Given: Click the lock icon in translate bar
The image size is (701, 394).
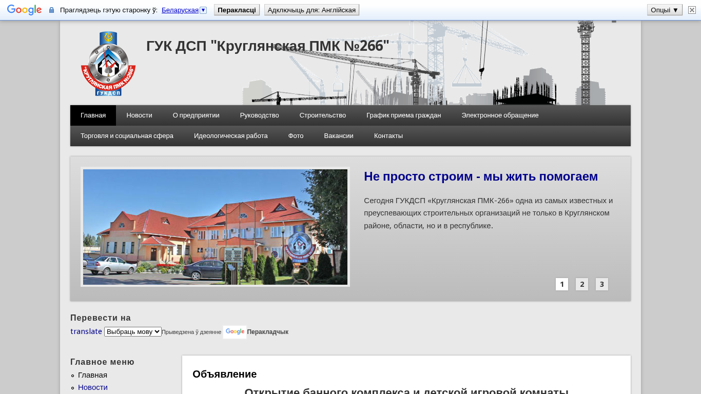Looking at the screenshot, I should (x=51, y=10).
